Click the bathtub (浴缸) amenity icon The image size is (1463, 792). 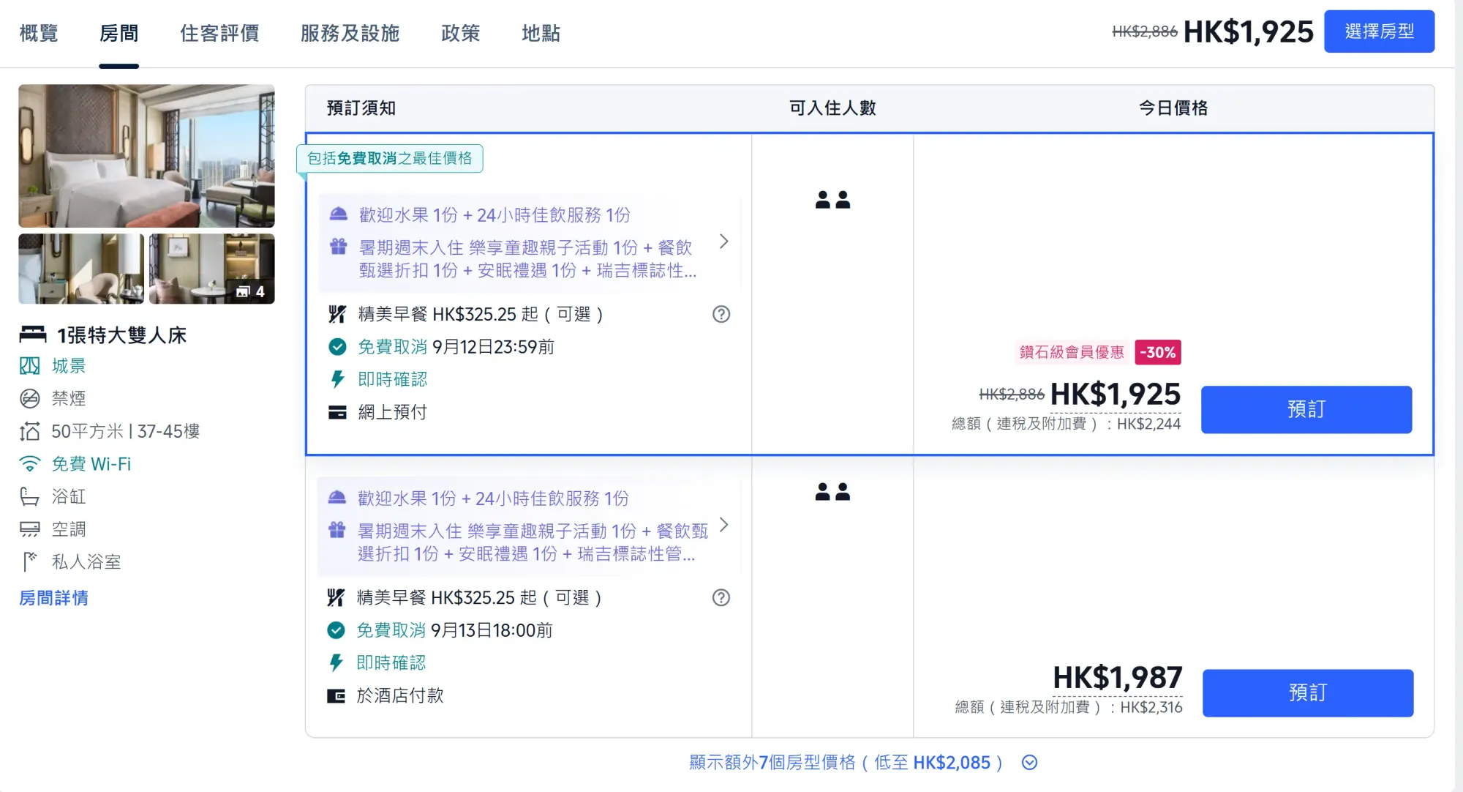click(30, 497)
